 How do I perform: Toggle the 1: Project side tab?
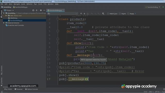pyautogui.click(x=2, y=14)
